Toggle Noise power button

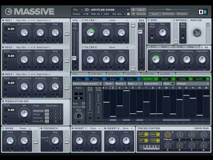[x=3, y=128]
